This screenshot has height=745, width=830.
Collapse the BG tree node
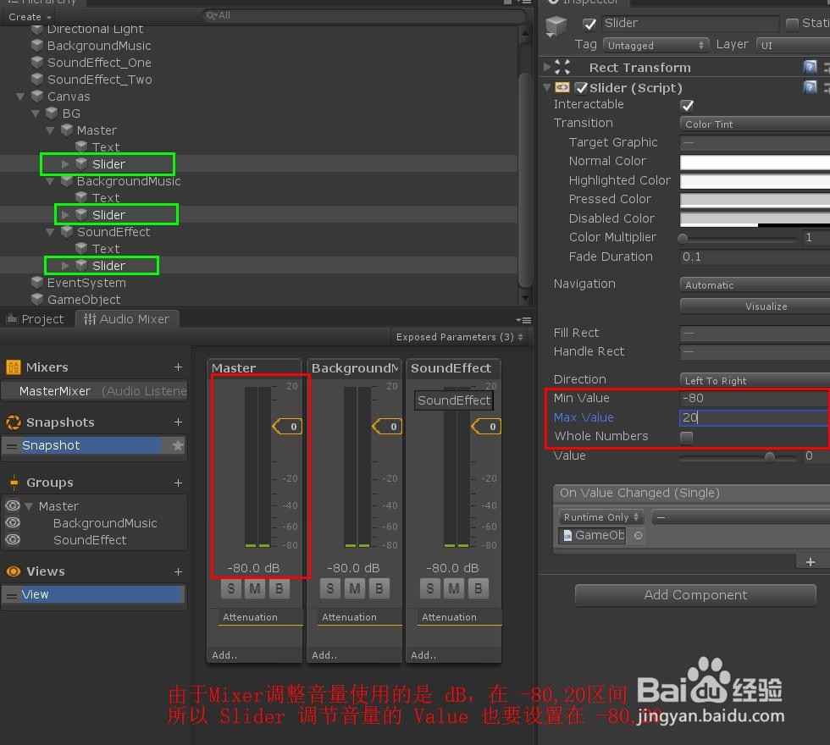point(36,113)
